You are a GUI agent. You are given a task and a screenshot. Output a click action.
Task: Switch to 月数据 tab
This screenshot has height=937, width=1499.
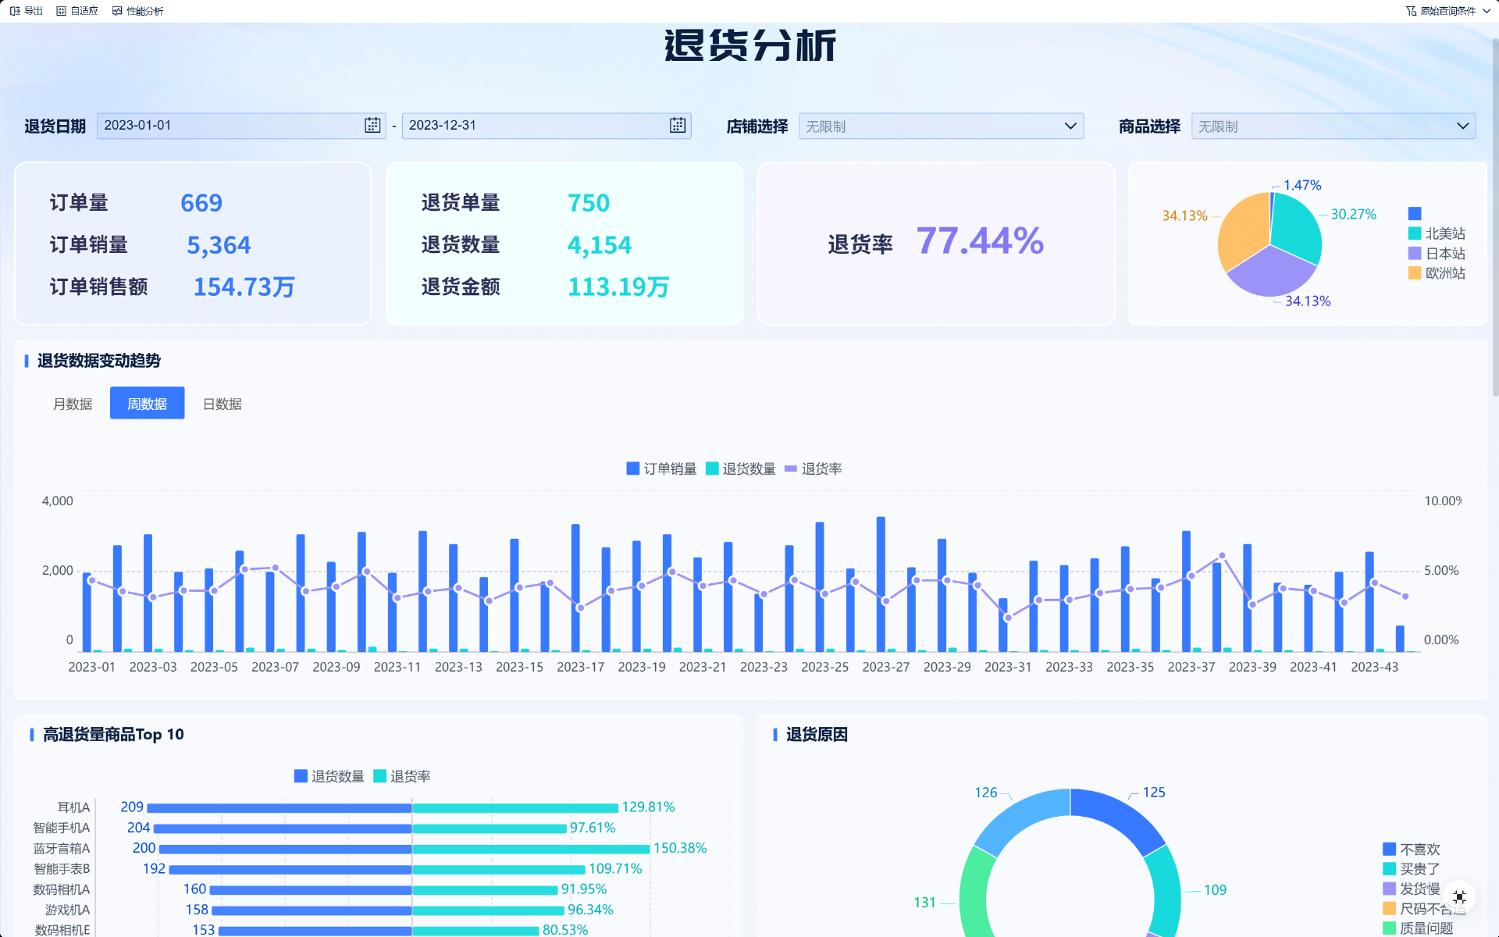point(73,404)
